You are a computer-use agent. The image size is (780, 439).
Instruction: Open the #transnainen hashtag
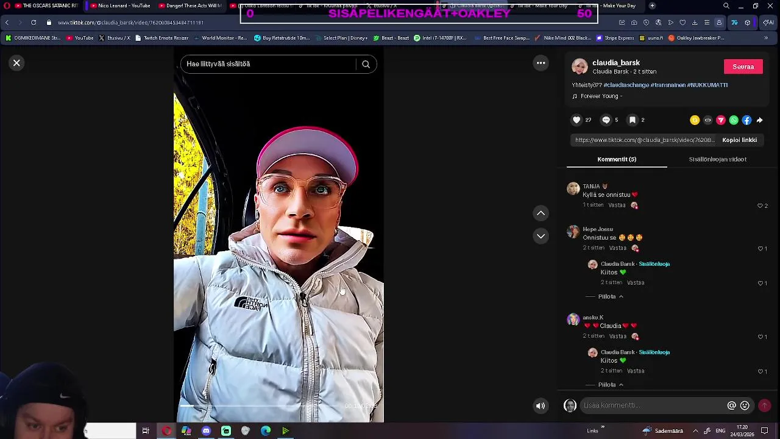point(668,85)
